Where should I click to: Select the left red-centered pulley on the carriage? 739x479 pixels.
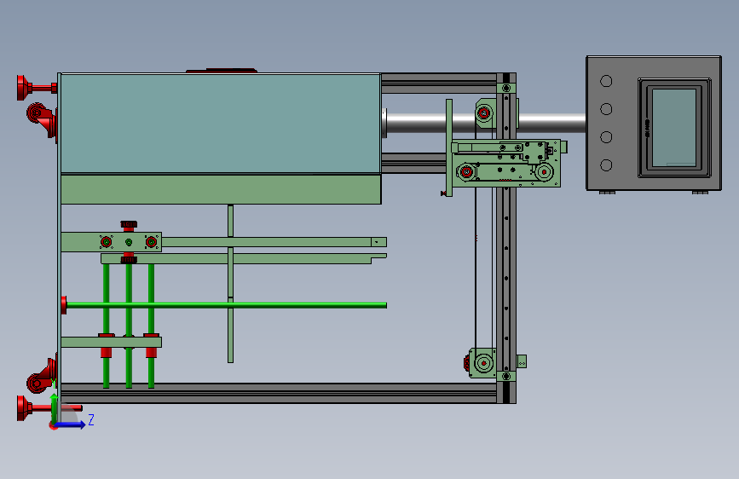tap(466, 171)
